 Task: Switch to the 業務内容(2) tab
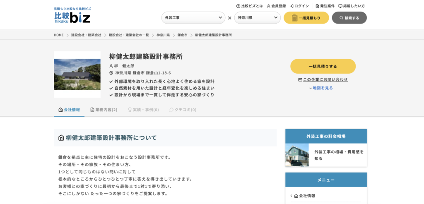(x=104, y=110)
